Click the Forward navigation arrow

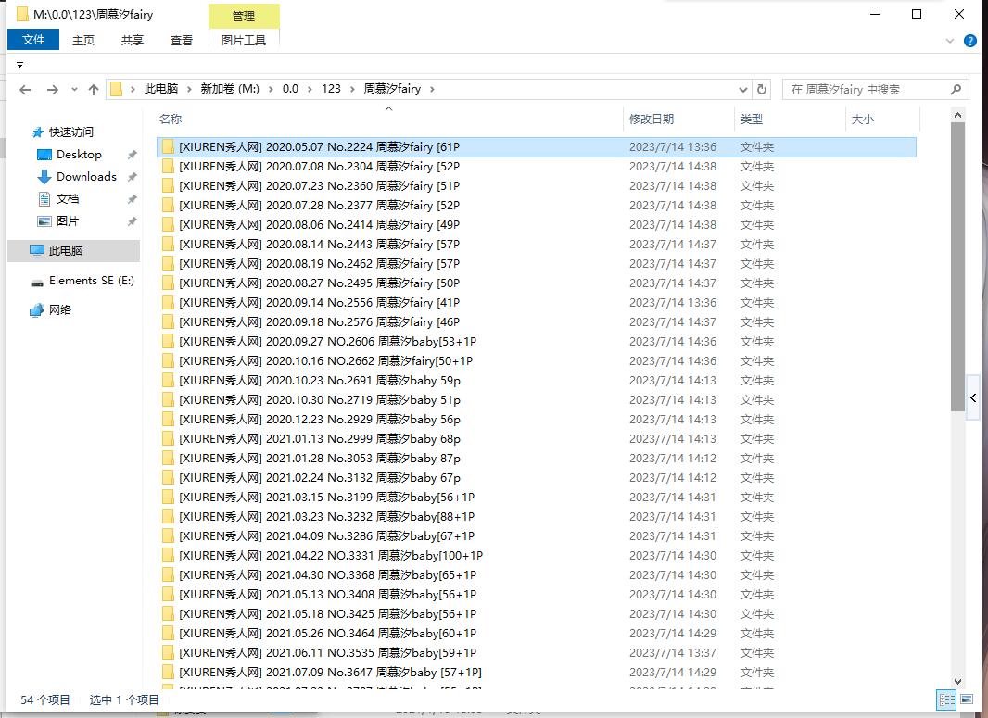pyautogui.click(x=53, y=90)
